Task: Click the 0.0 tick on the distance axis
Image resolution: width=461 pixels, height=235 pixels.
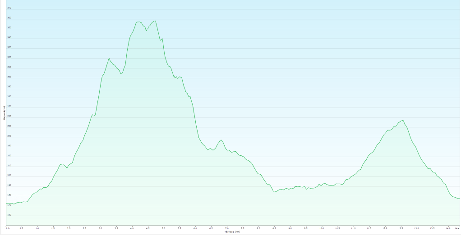Action: pyautogui.click(x=8, y=229)
